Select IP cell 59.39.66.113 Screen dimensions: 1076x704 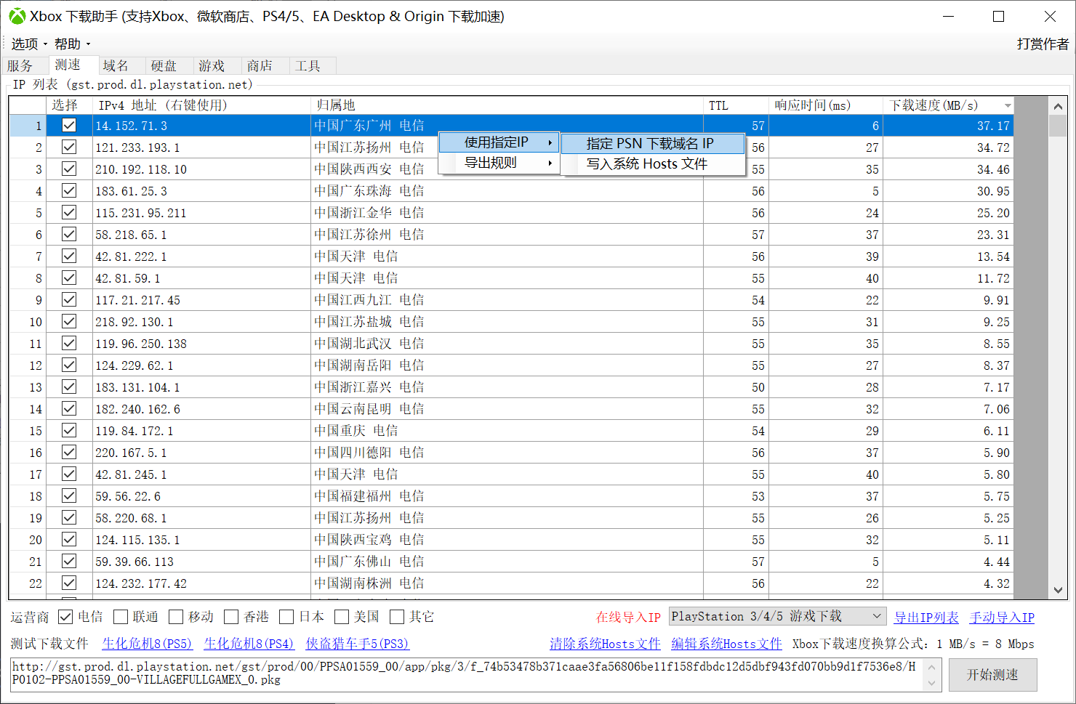201,562
